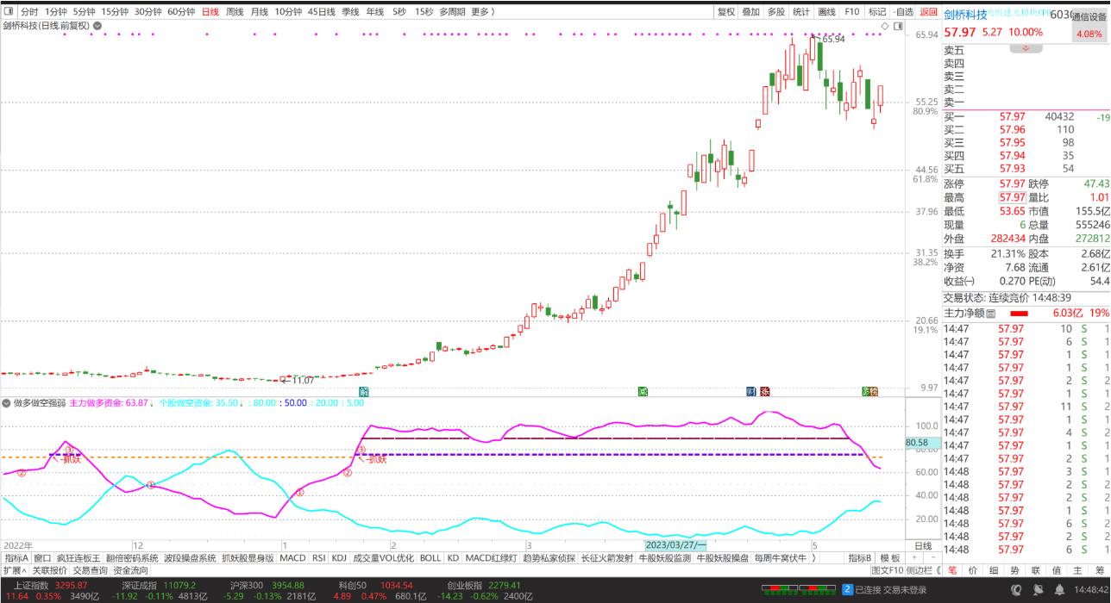Expand order book with double-chevron button
The height and width of the screenshot is (603, 1111).
pyautogui.click(x=1026, y=48)
